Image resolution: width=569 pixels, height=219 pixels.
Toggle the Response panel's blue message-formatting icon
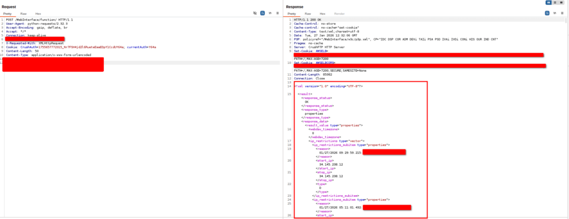coord(547,13)
